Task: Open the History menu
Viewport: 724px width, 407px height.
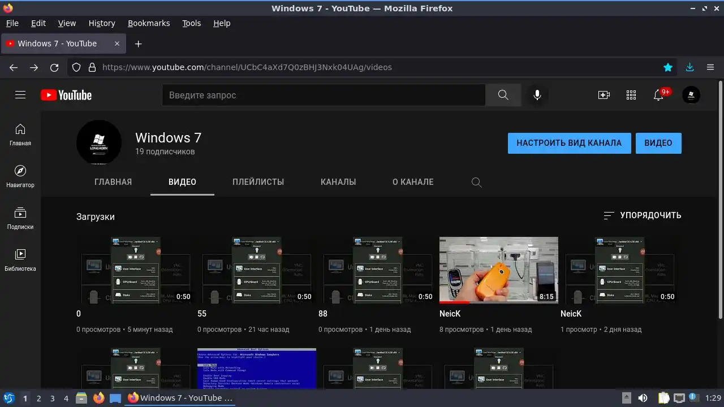Action: point(102,23)
